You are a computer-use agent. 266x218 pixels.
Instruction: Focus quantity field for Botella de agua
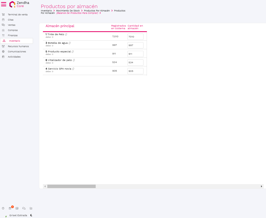[135, 45]
